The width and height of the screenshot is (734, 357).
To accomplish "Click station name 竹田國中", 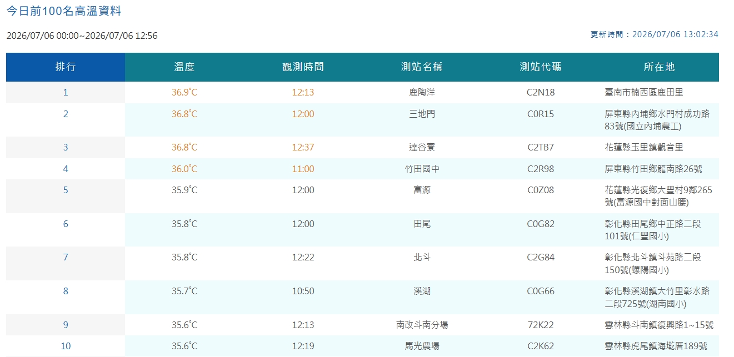I will [x=422, y=169].
